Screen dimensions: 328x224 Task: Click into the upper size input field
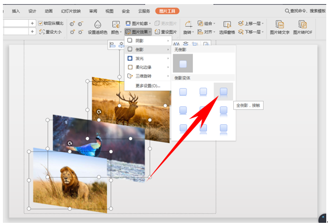pos(16,23)
